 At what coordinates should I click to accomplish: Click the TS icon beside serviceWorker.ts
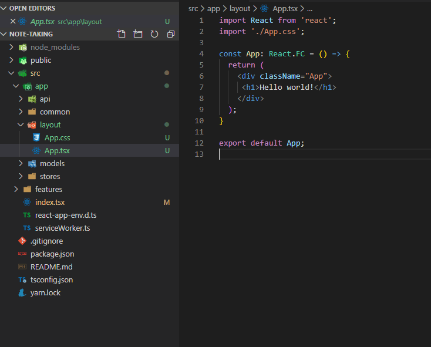click(27, 228)
